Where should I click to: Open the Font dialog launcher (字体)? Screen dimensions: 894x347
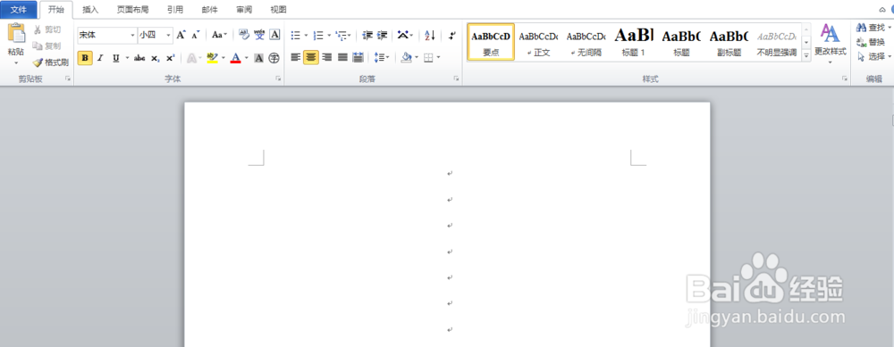coord(278,79)
